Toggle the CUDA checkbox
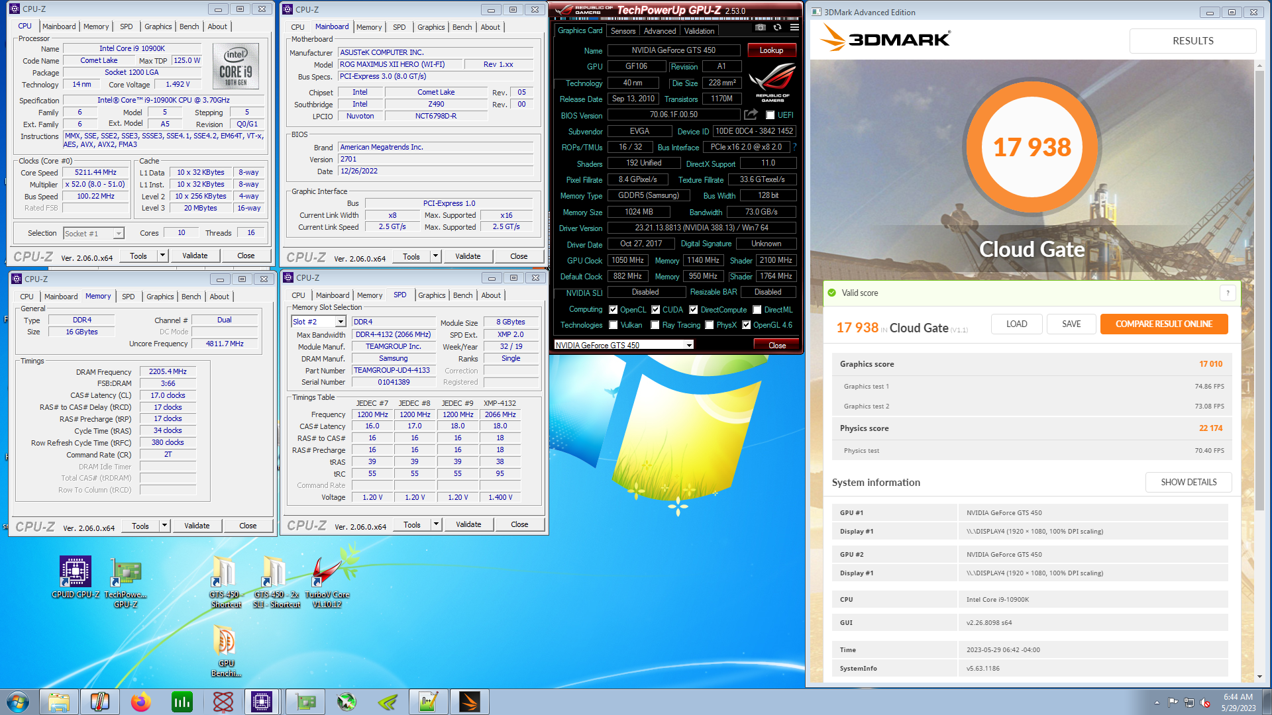 click(655, 309)
